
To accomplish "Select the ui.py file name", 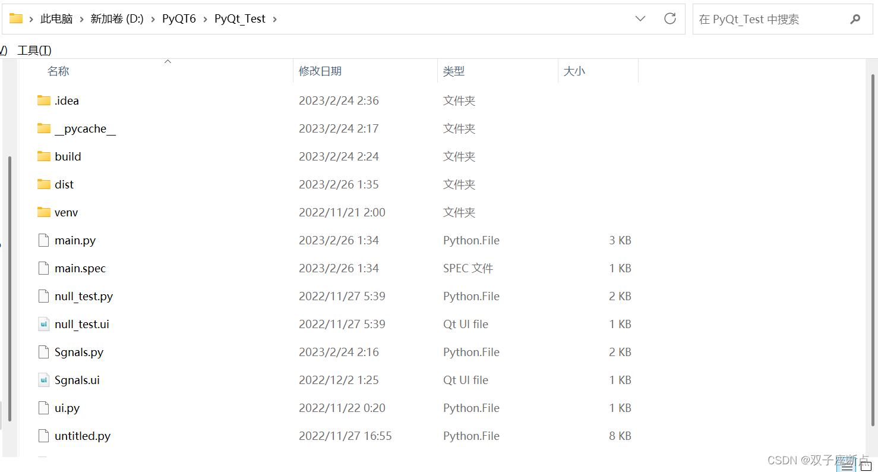I will pyautogui.click(x=67, y=408).
